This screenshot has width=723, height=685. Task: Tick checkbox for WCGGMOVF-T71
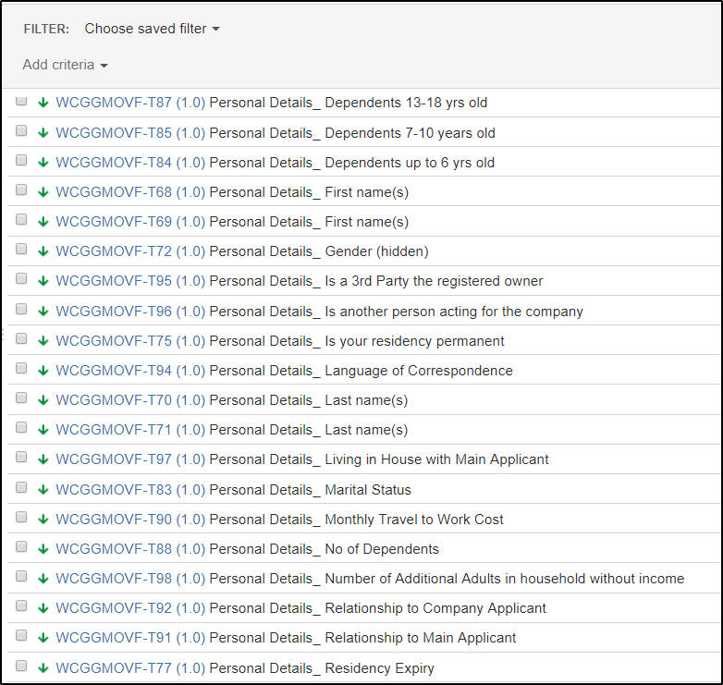point(21,427)
